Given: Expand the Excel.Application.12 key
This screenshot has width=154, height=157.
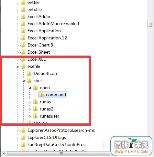Looking at the screenshot, I should [x=17, y=38].
